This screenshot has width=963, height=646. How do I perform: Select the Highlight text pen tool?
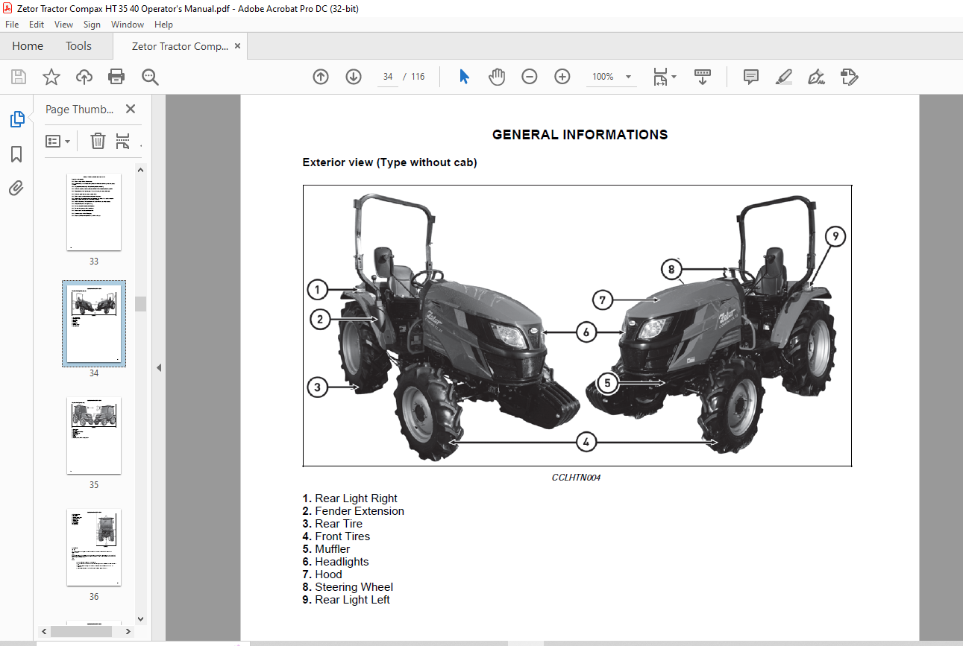[x=783, y=77]
